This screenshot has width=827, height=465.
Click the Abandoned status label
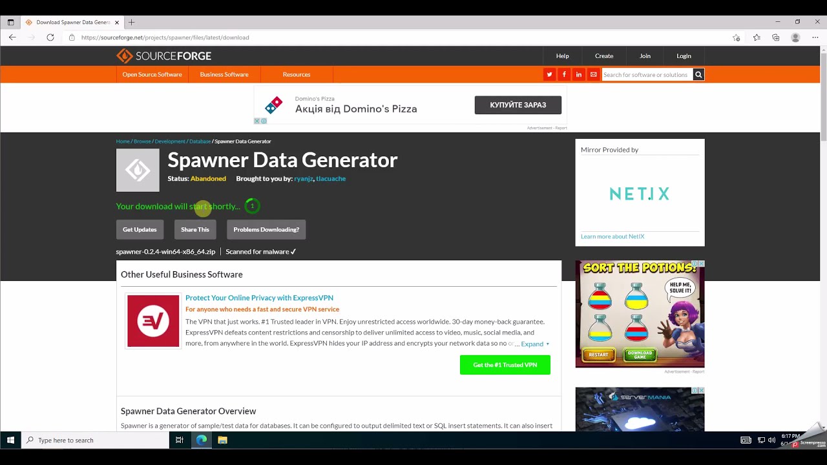click(x=208, y=178)
